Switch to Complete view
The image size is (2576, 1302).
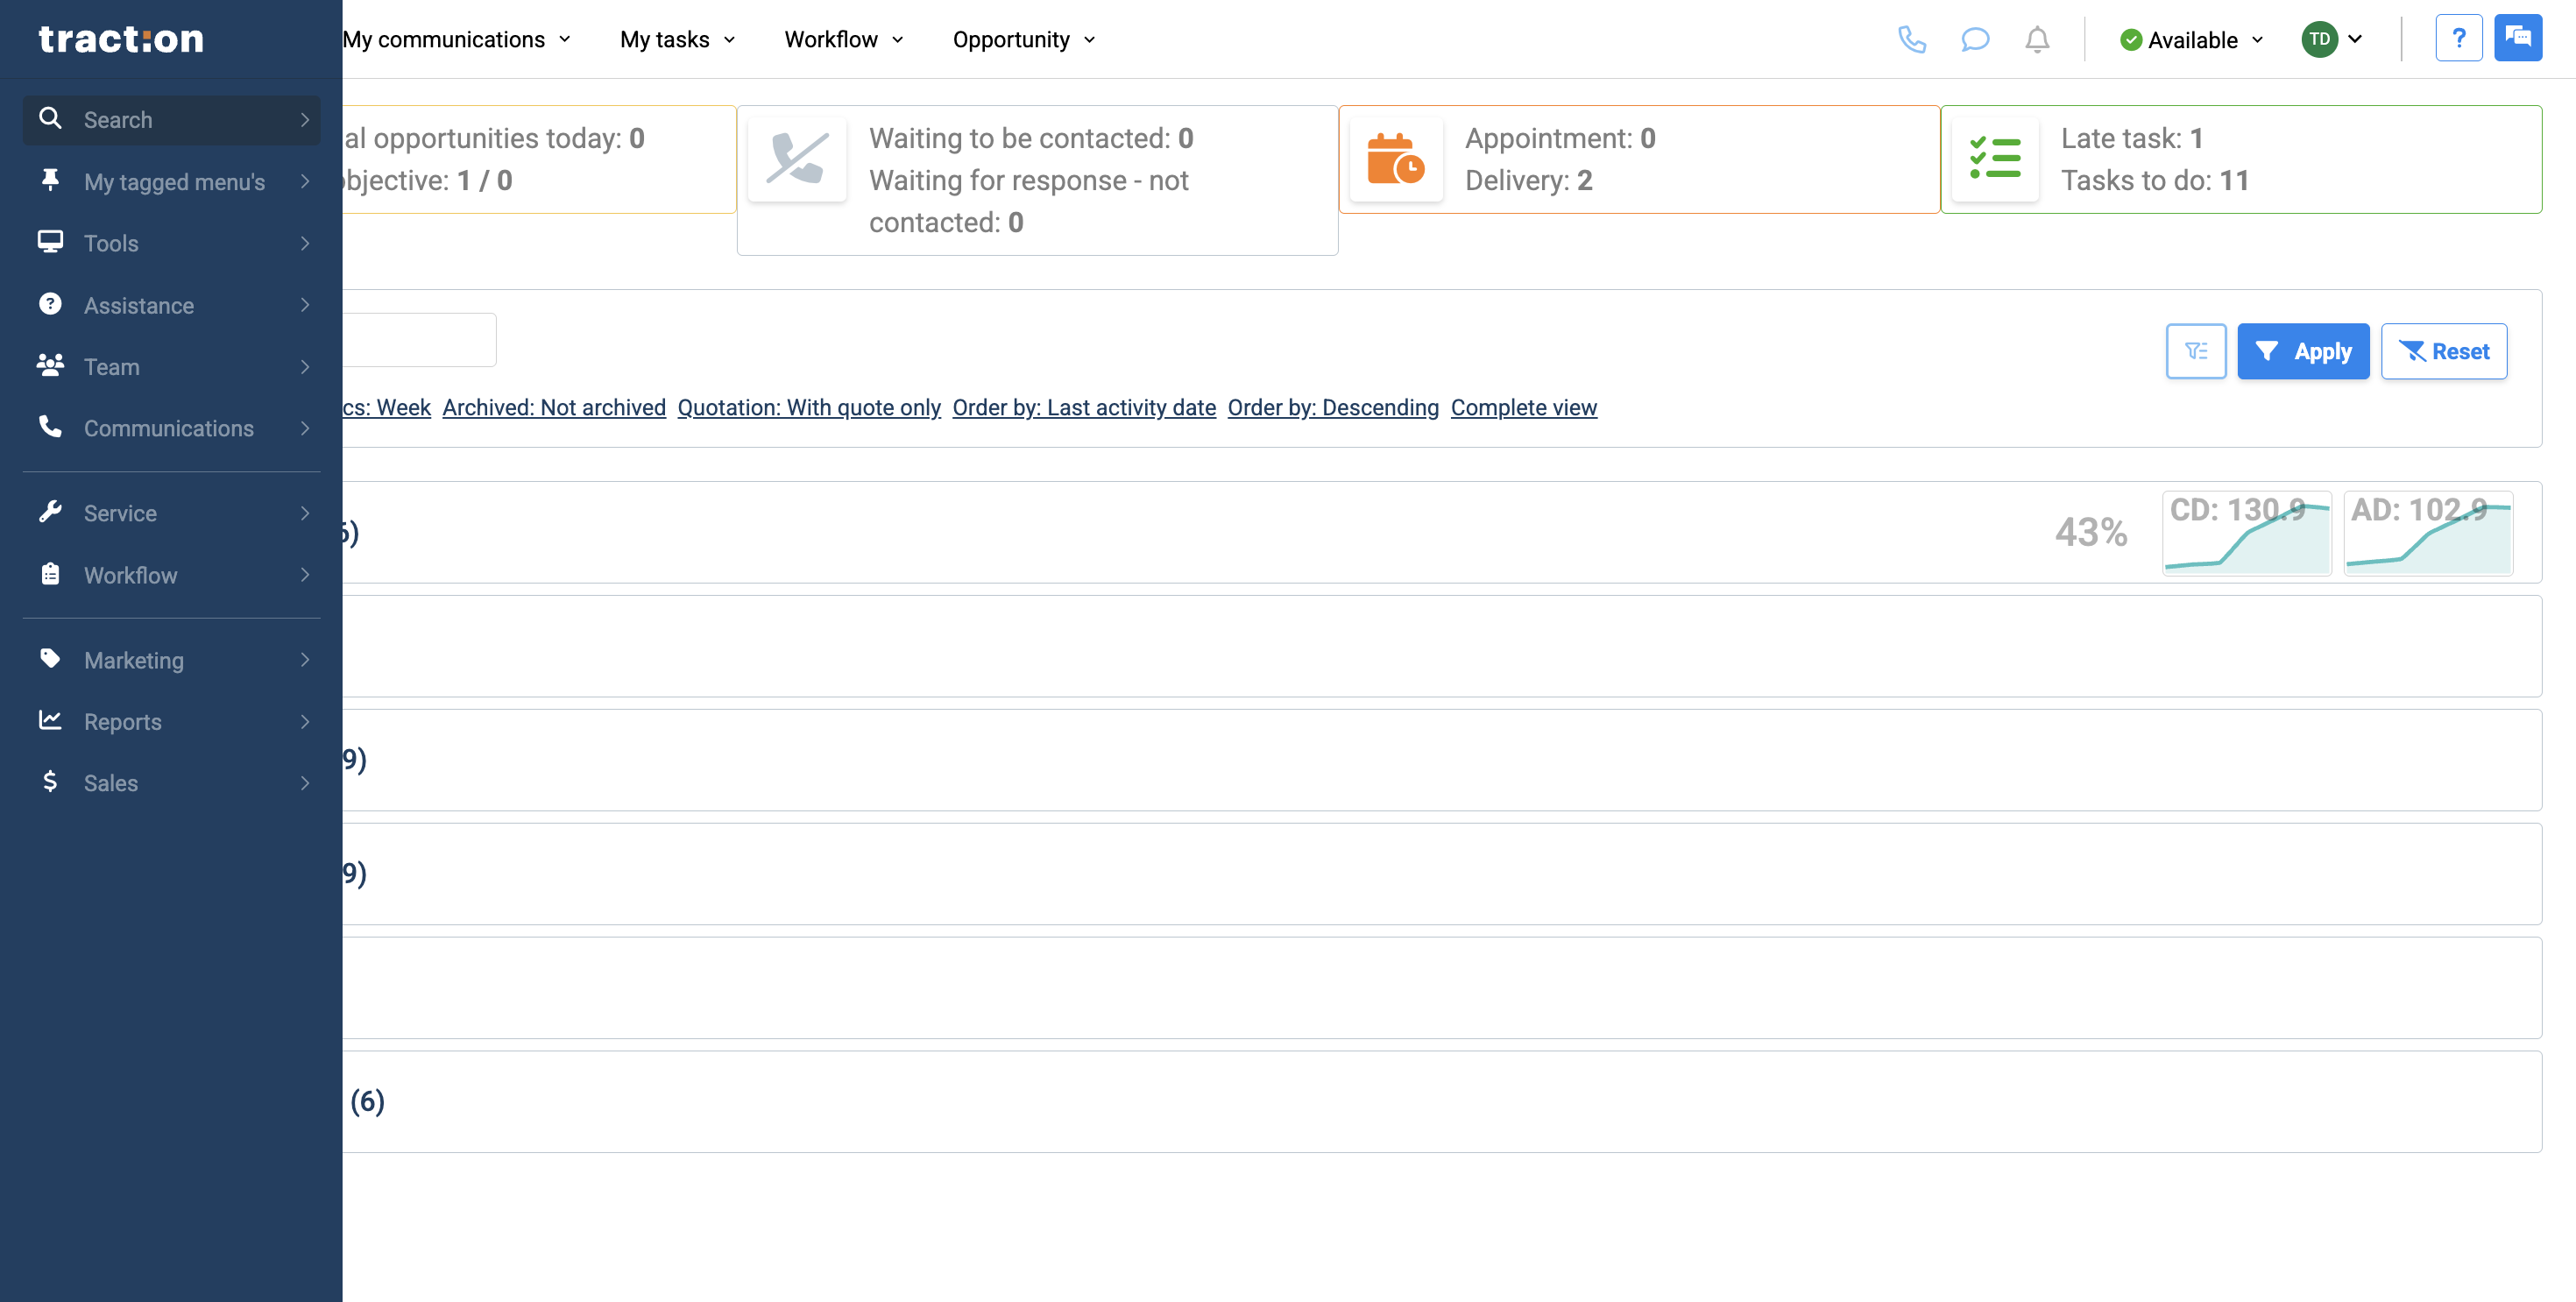1524,407
